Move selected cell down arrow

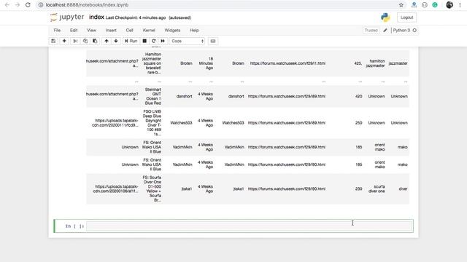point(116,41)
